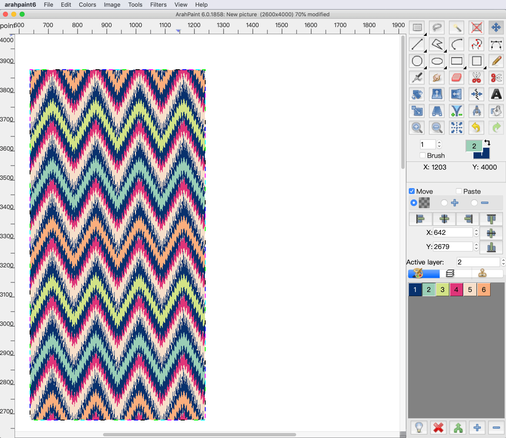Select the Bezier curve tool
Screen dimensions: 506x438
coord(496,44)
